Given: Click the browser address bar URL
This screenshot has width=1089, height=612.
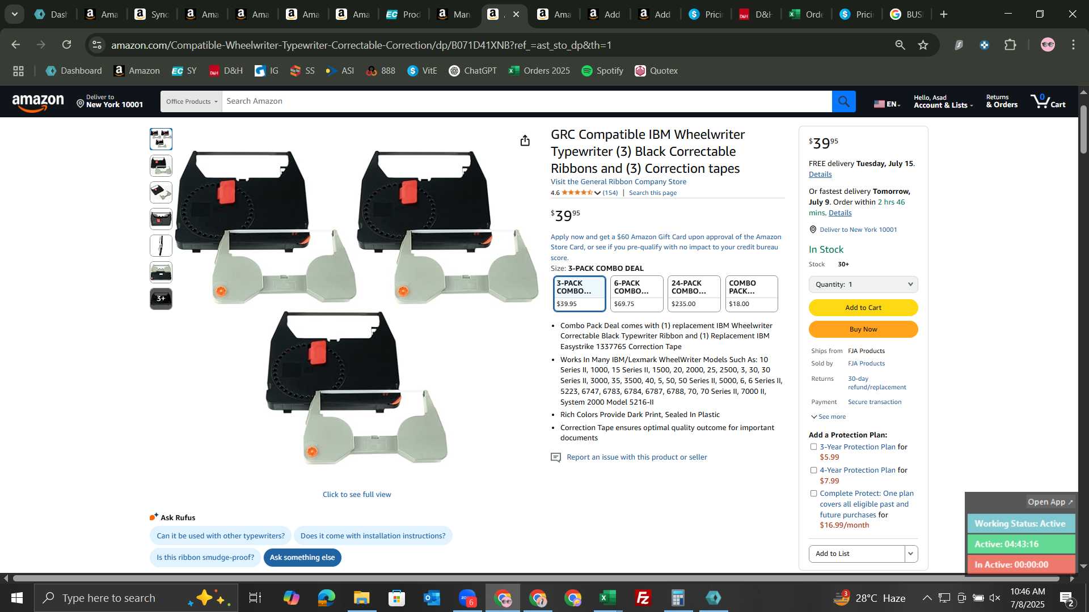Looking at the screenshot, I should 361,45.
